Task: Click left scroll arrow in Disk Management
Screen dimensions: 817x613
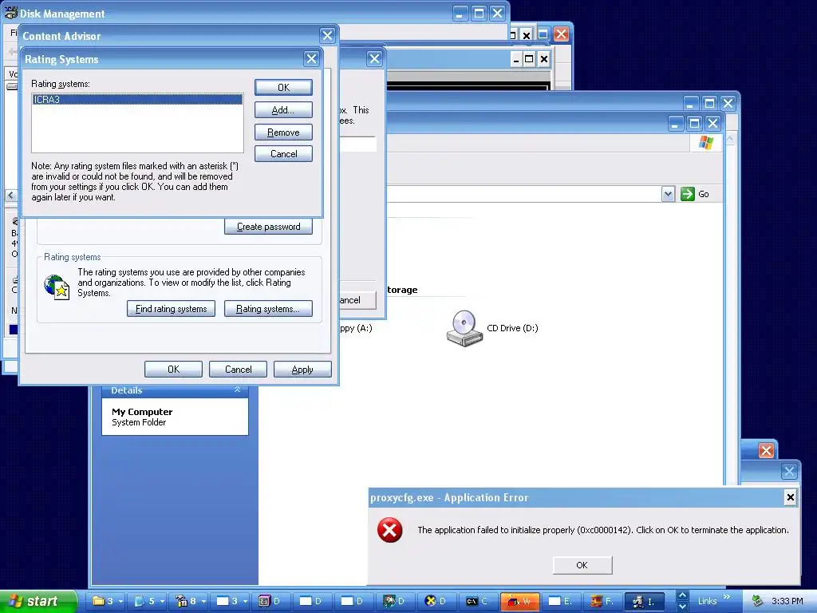Action: pyautogui.click(x=11, y=196)
